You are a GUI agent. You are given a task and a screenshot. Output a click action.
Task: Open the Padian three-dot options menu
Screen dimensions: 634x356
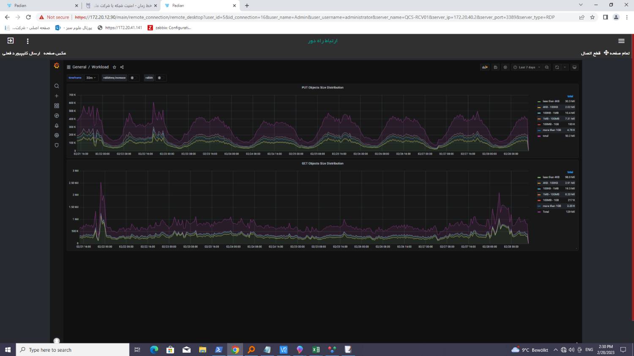click(27, 41)
